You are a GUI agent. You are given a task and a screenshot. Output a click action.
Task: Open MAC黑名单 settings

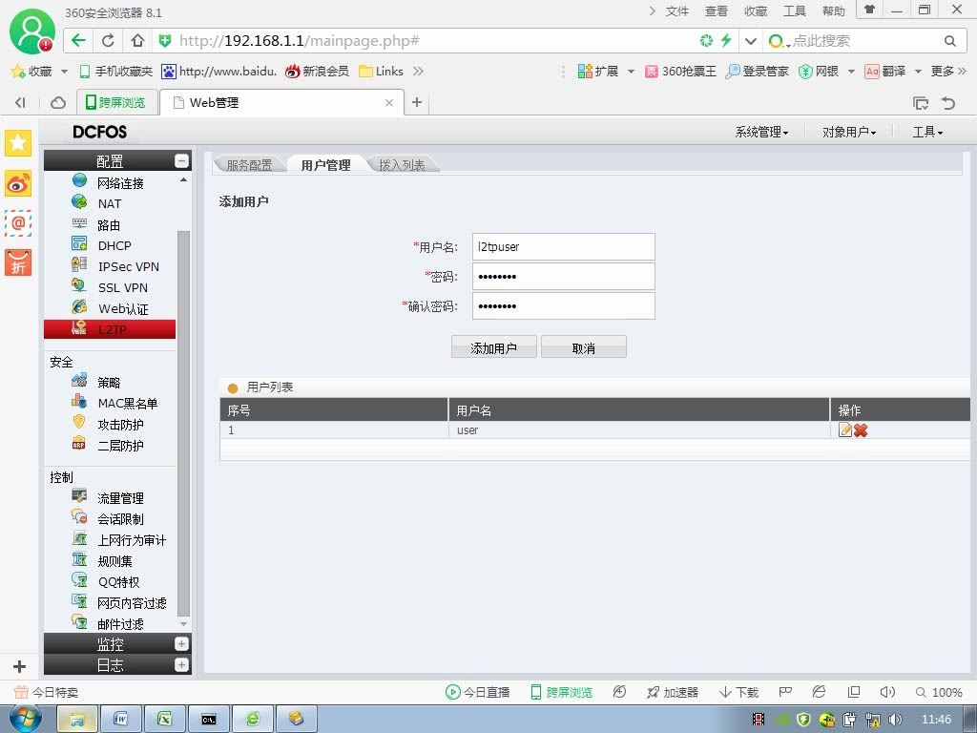point(127,404)
